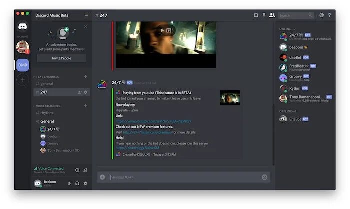Viewport: 350px width, 209px height.
Task: Click the 24/7 bot avatar in chat
Action: (102, 85)
